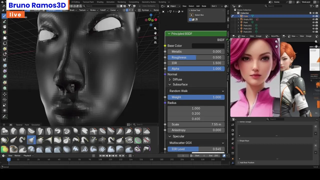
Task: Switch to the Texture Paint workspace tab
Action: (88, 2)
